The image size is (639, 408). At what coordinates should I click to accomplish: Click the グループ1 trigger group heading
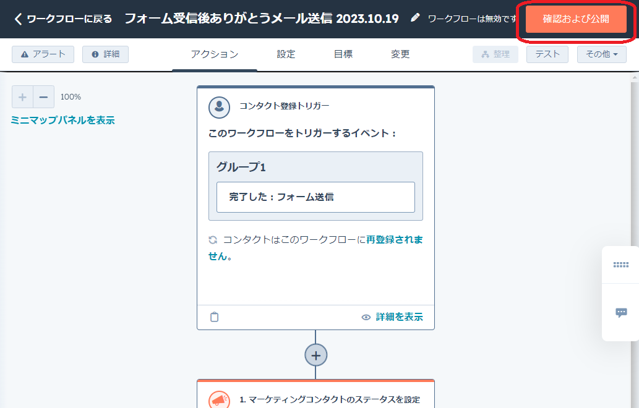(241, 167)
